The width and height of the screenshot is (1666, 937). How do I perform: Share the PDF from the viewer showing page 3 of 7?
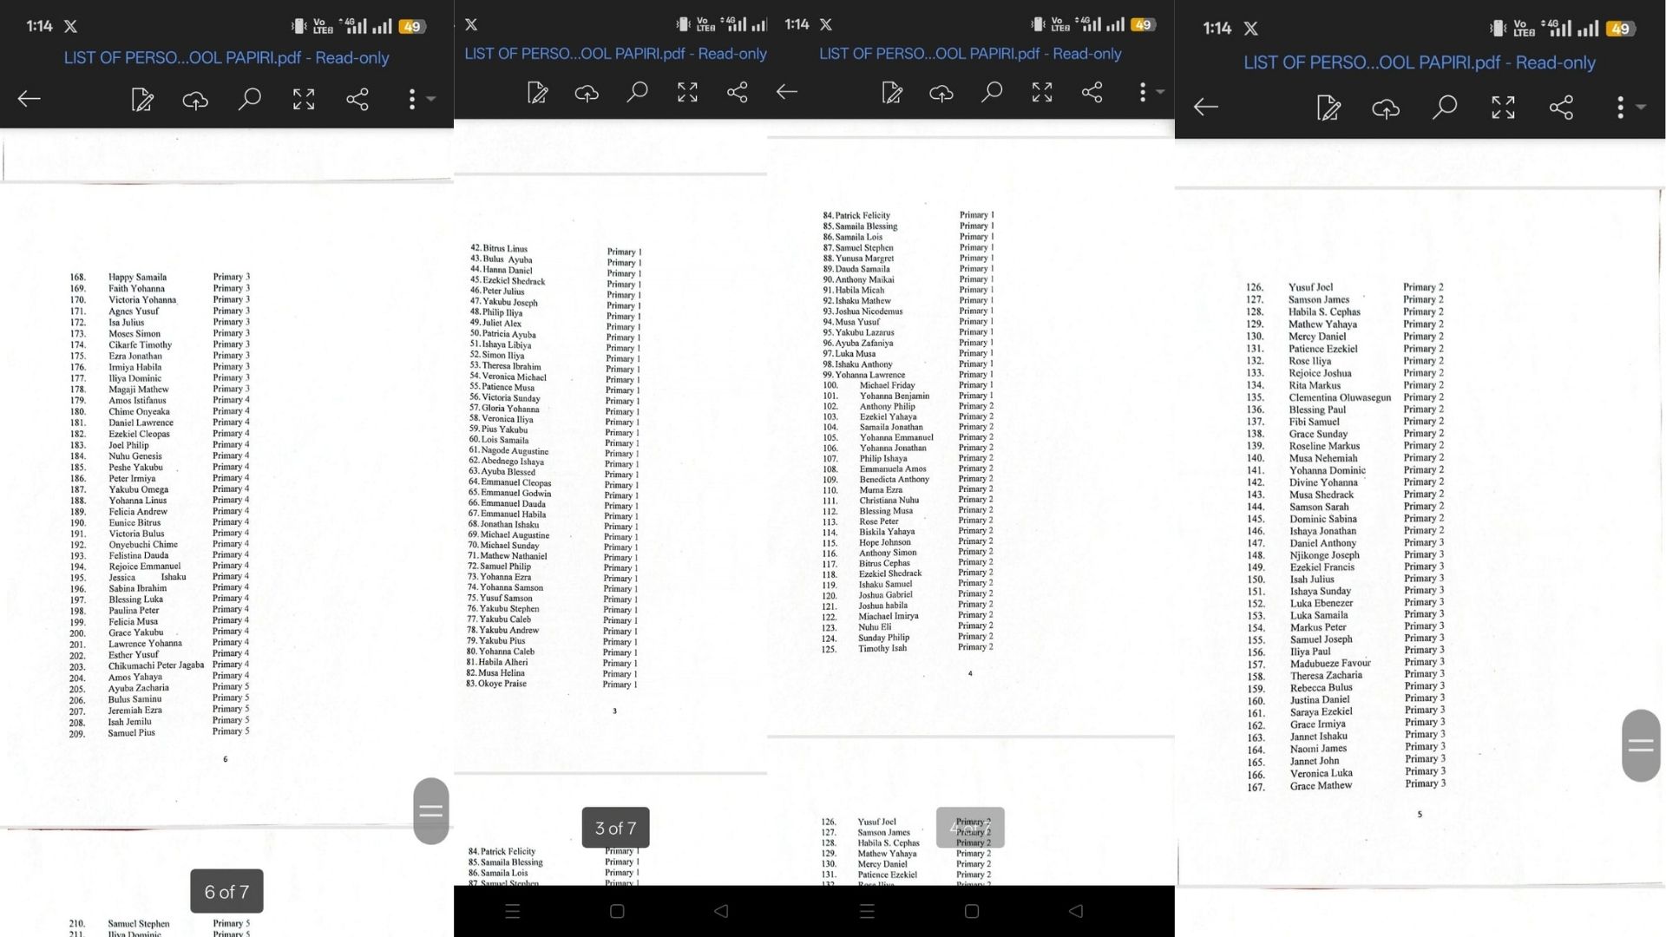coord(738,92)
